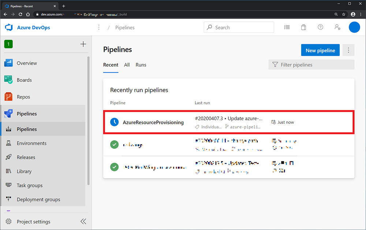Click the browser back arrow
This screenshot has height=230, width=366.
5,14
